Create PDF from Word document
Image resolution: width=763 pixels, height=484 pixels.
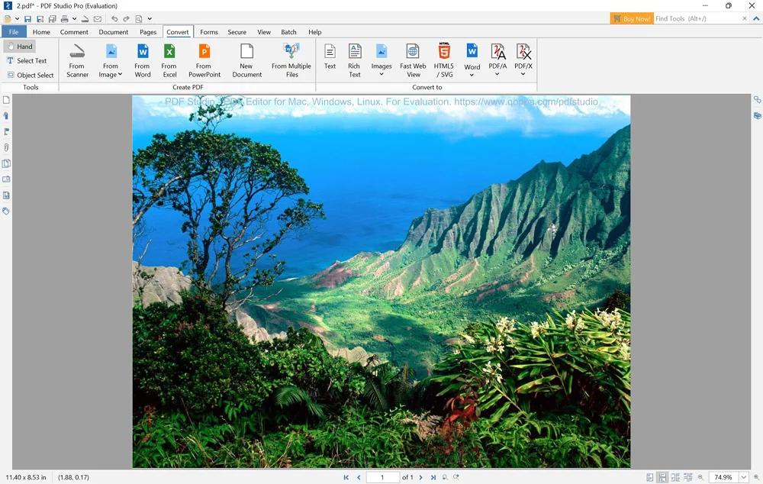coord(143,60)
